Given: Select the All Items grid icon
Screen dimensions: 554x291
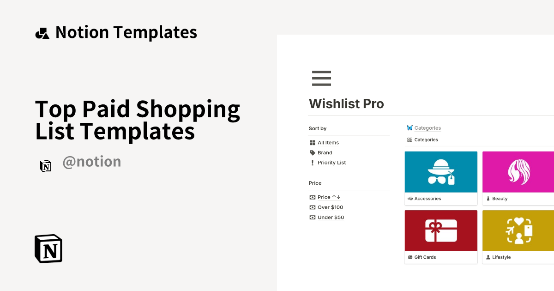Looking at the screenshot, I should pos(313,142).
